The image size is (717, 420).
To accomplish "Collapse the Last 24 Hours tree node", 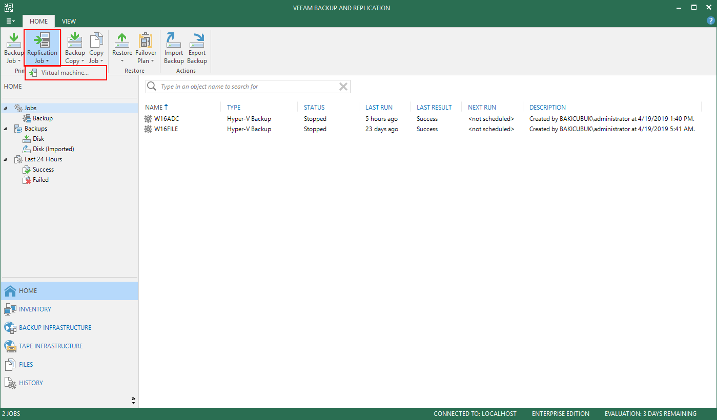I will click(6, 159).
